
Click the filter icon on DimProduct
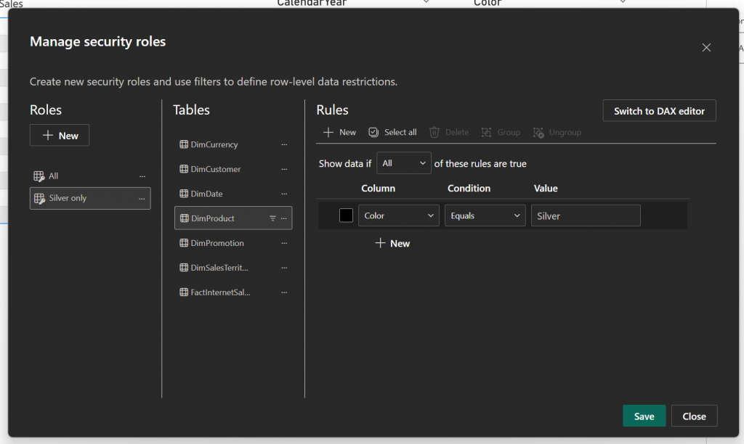pyautogui.click(x=272, y=218)
